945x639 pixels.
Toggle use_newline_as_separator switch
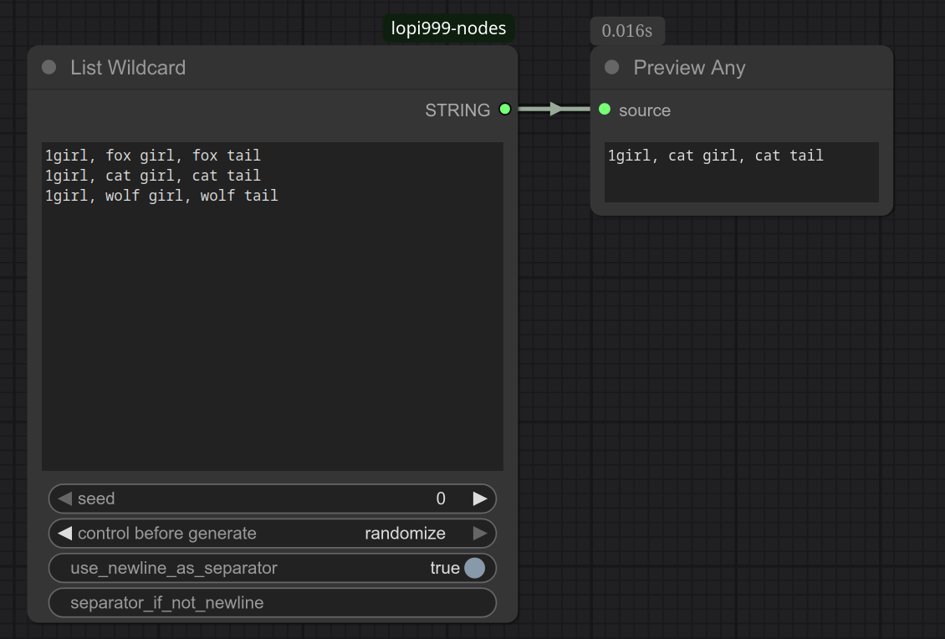pos(474,568)
